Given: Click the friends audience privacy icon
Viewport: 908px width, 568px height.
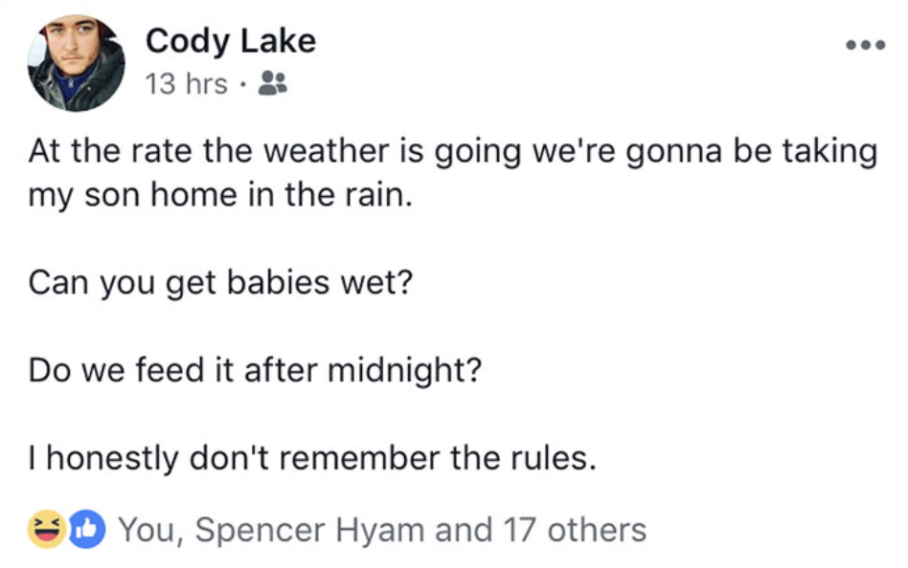Looking at the screenshot, I should tap(272, 82).
